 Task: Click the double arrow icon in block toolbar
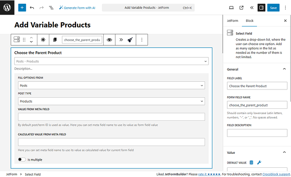point(121,40)
